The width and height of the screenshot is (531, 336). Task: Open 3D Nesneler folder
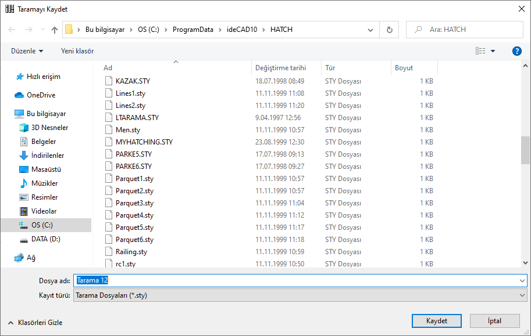(50, 128)
